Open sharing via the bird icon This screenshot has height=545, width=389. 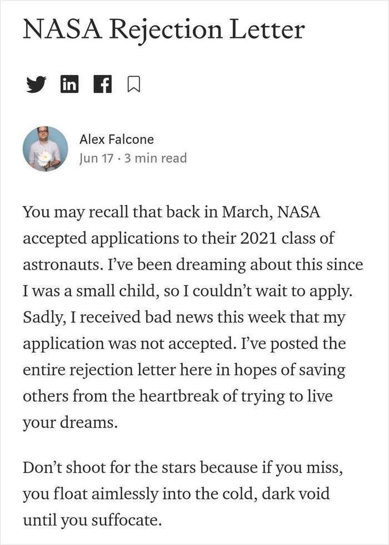click(36, 83)
